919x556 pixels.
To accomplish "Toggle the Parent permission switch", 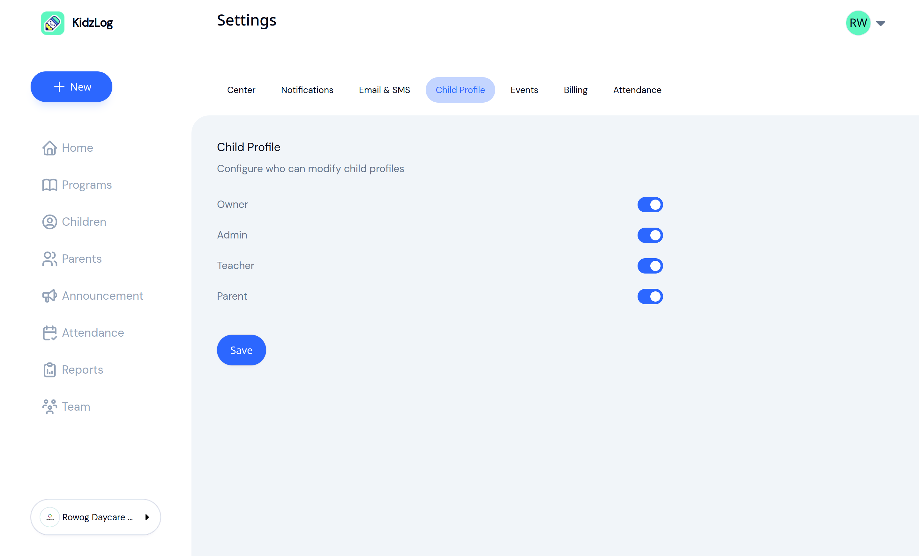I will click(x=650, y=296).
